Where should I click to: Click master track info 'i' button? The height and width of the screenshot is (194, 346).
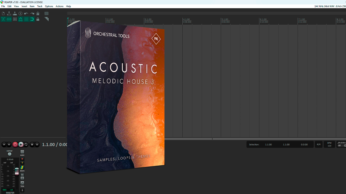tap(22, 190)
